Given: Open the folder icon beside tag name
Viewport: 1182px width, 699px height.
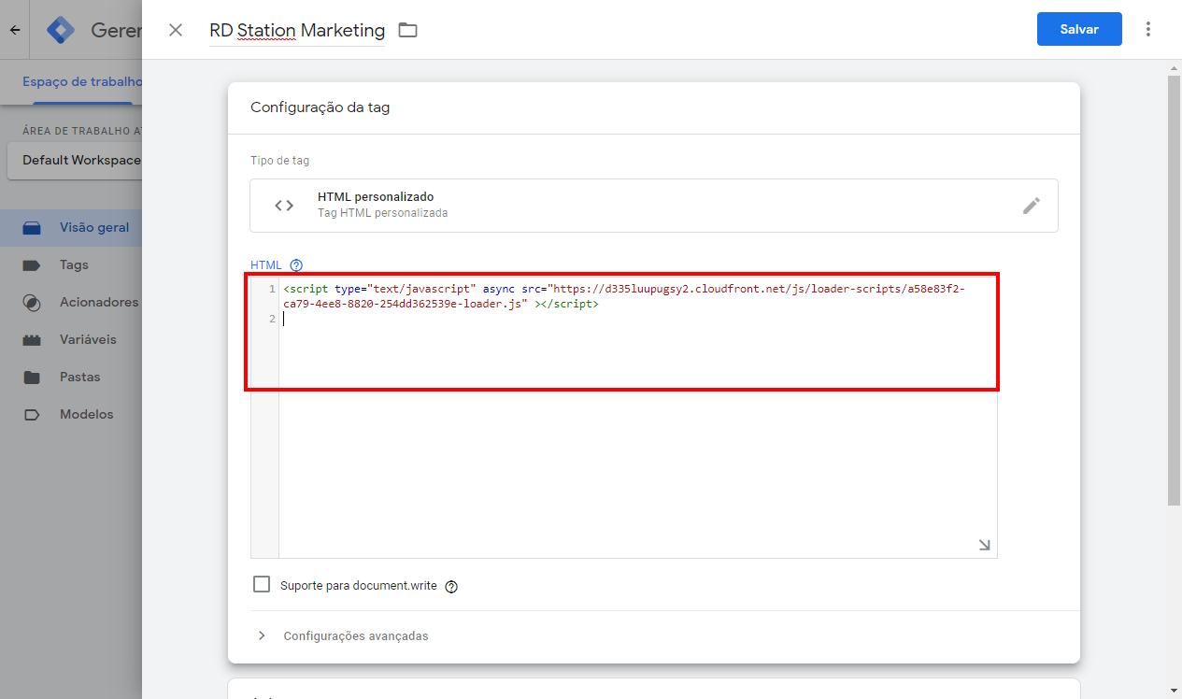Looking at the screenshot, I should pyautogui.click(x=407, y=29).
